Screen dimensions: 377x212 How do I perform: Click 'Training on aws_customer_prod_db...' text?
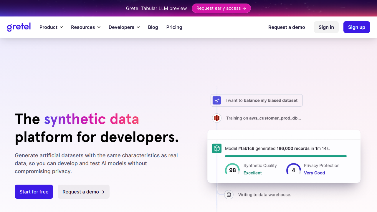tap(264, 118)
